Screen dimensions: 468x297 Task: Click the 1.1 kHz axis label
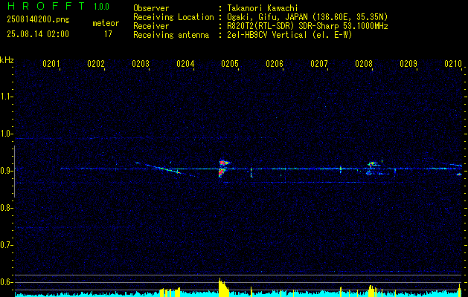click(6, 97)
